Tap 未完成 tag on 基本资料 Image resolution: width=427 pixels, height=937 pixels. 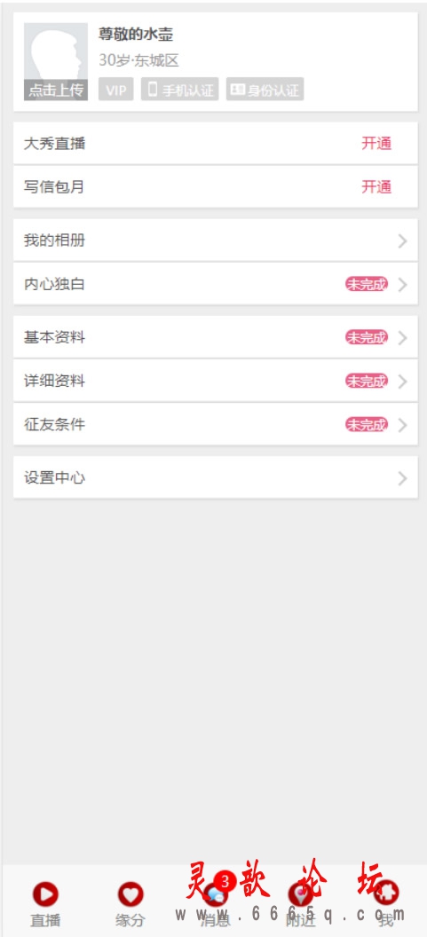click(x=366, y=337)
